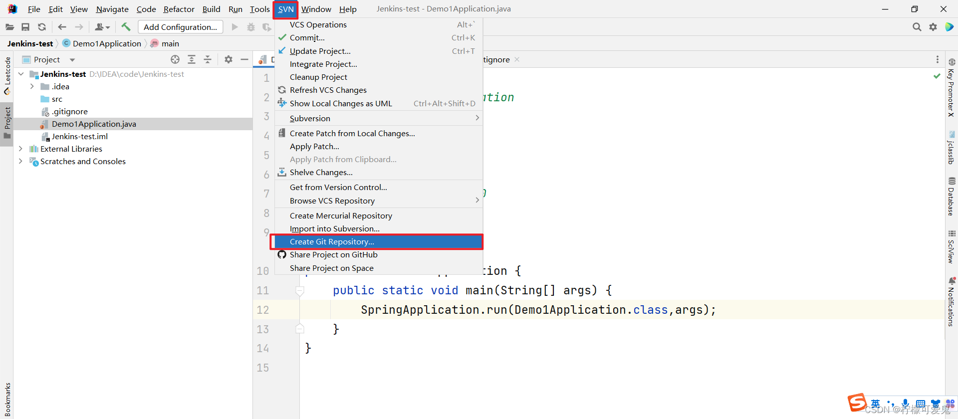Expand External Libraries node
Viewport: 958px width, 419px height.
(20, 149)
